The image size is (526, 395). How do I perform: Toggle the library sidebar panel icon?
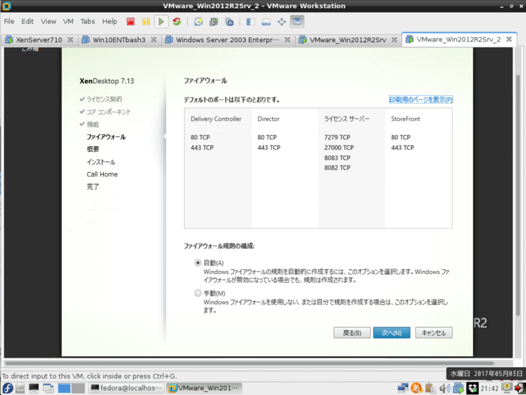click(251, 22)
